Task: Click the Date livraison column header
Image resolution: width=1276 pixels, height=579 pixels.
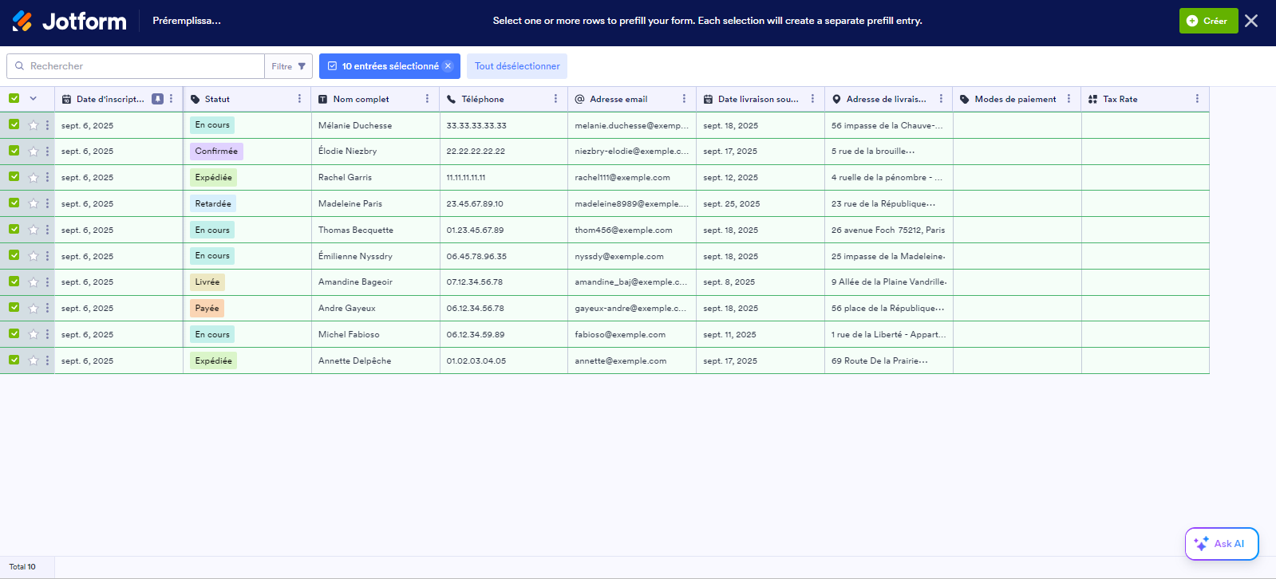Action: click(x=757, y=99)
